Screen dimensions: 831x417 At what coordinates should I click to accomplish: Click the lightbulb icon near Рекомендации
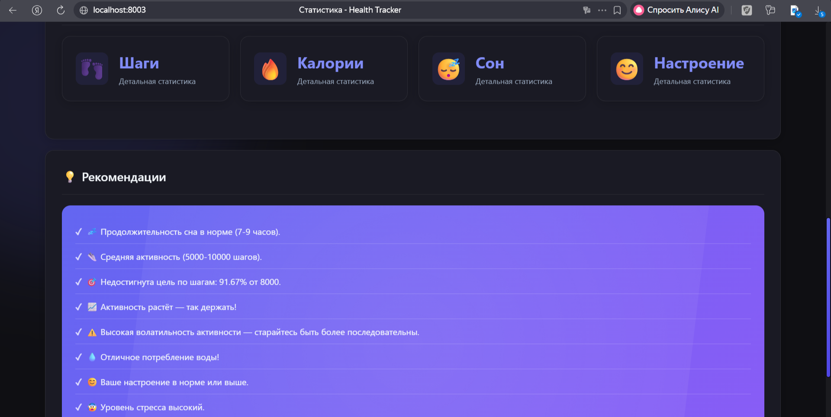click(70, 177)
